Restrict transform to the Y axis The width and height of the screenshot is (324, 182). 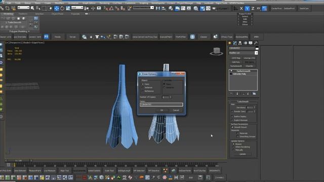247,9
